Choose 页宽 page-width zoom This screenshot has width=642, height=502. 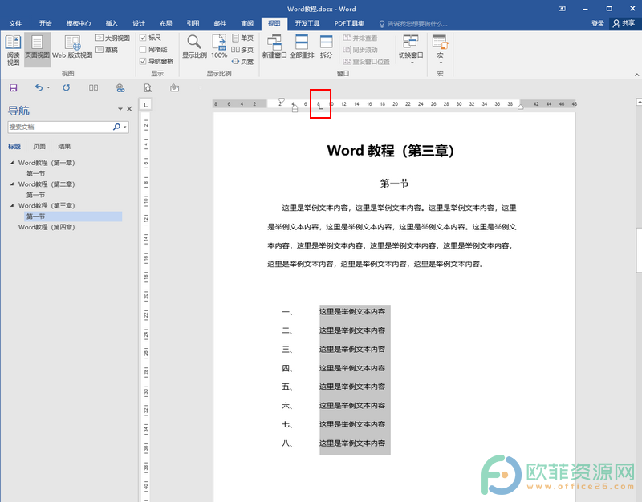(243, 62)
